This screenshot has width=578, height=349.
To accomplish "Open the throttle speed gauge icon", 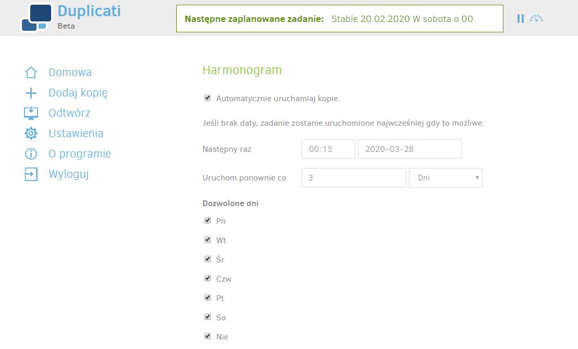I will (x=536, y=18).
